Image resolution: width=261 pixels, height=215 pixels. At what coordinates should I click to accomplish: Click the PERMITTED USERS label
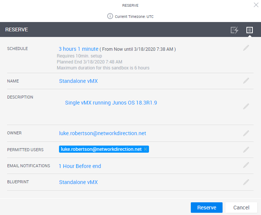click(x=25, y=150)
